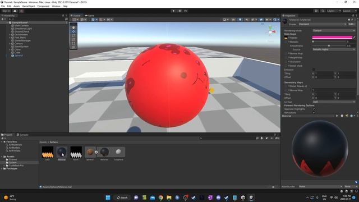This screenshot has height=202, width=359.
Task: Adjust the Metallic slider
Action: click(x=329, y=42)
